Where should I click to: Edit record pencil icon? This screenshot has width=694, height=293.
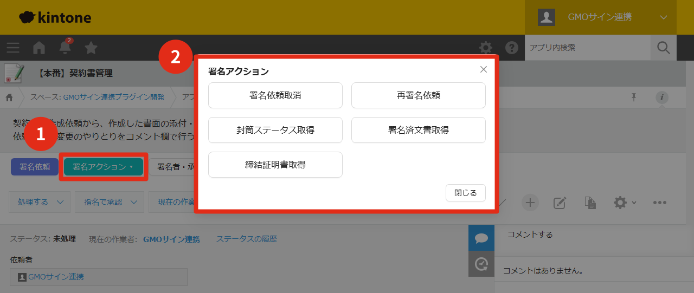point(560,203)
